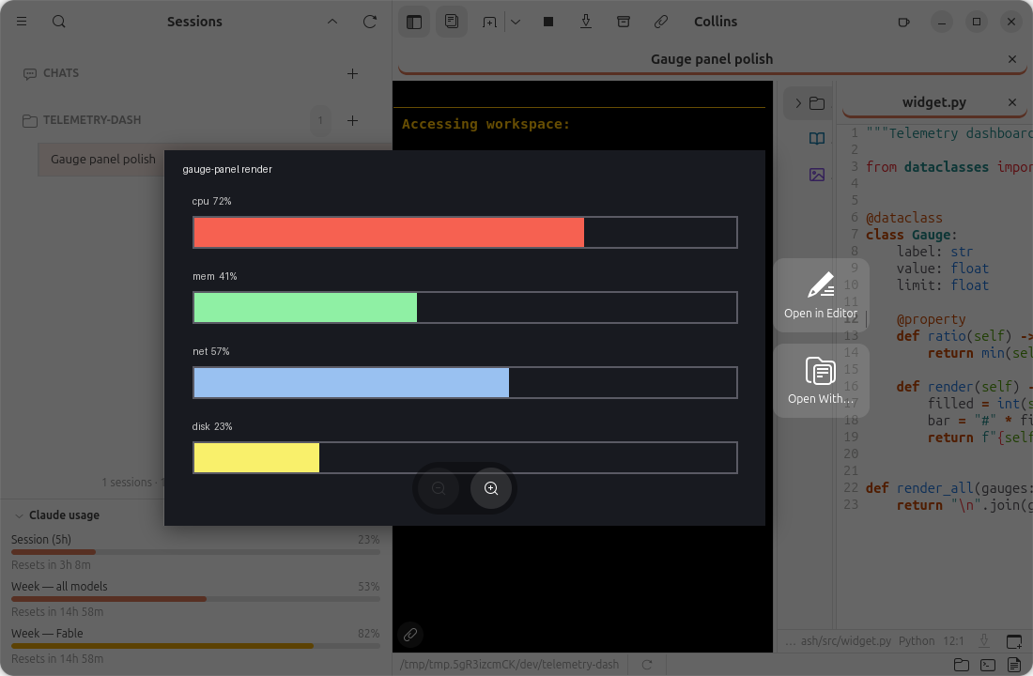1033x676 pixels.
Task: Click the coffee cup icon near the window controls
Action: click(x=903, y=22)
